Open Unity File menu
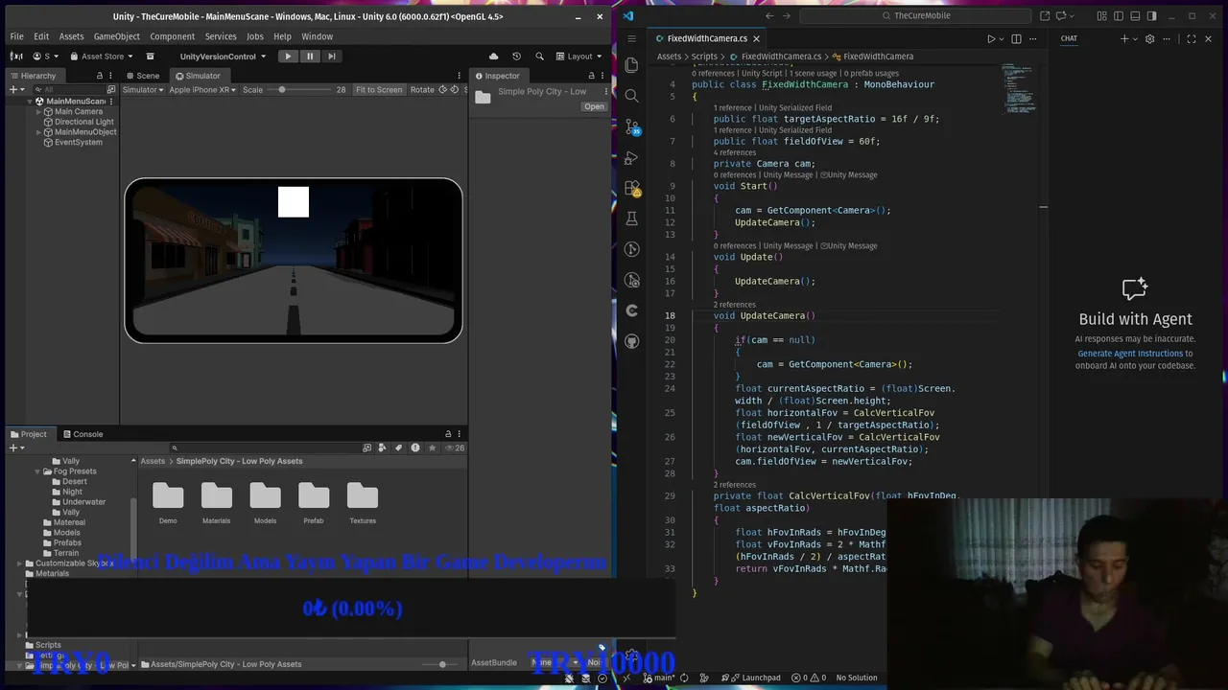 16,36
